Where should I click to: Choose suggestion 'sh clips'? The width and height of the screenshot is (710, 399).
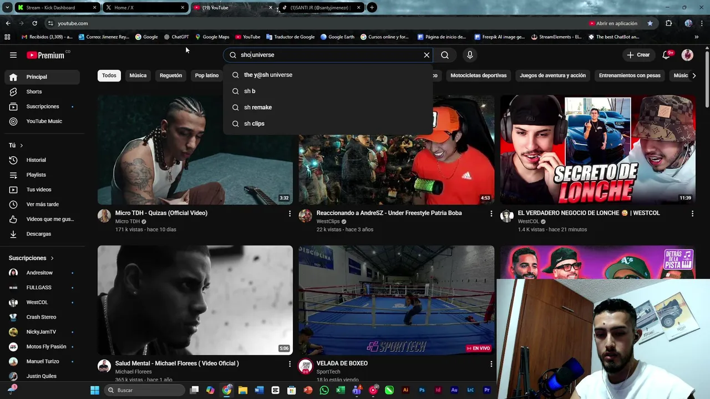click(328, 124)
